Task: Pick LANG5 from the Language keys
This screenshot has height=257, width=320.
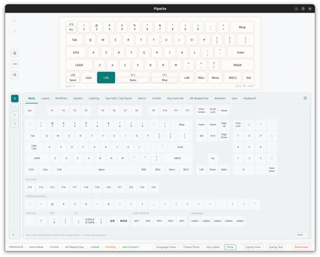Action: coord(240,221)
